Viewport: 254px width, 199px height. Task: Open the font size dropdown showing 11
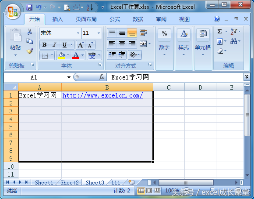[x=99, y=33]
